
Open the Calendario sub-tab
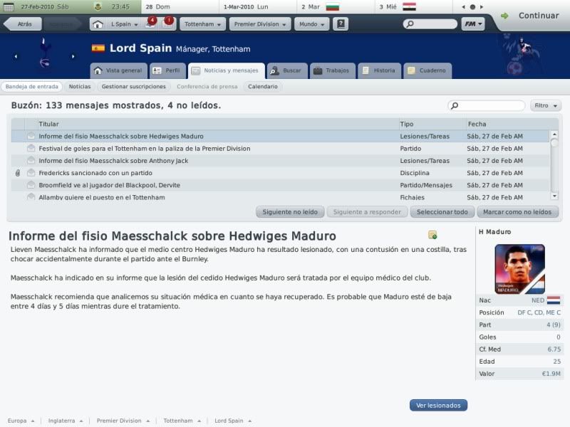pos(263,86)
